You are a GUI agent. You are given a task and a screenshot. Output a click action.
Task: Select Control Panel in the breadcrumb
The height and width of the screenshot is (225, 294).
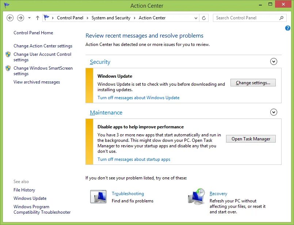(70, 18)
